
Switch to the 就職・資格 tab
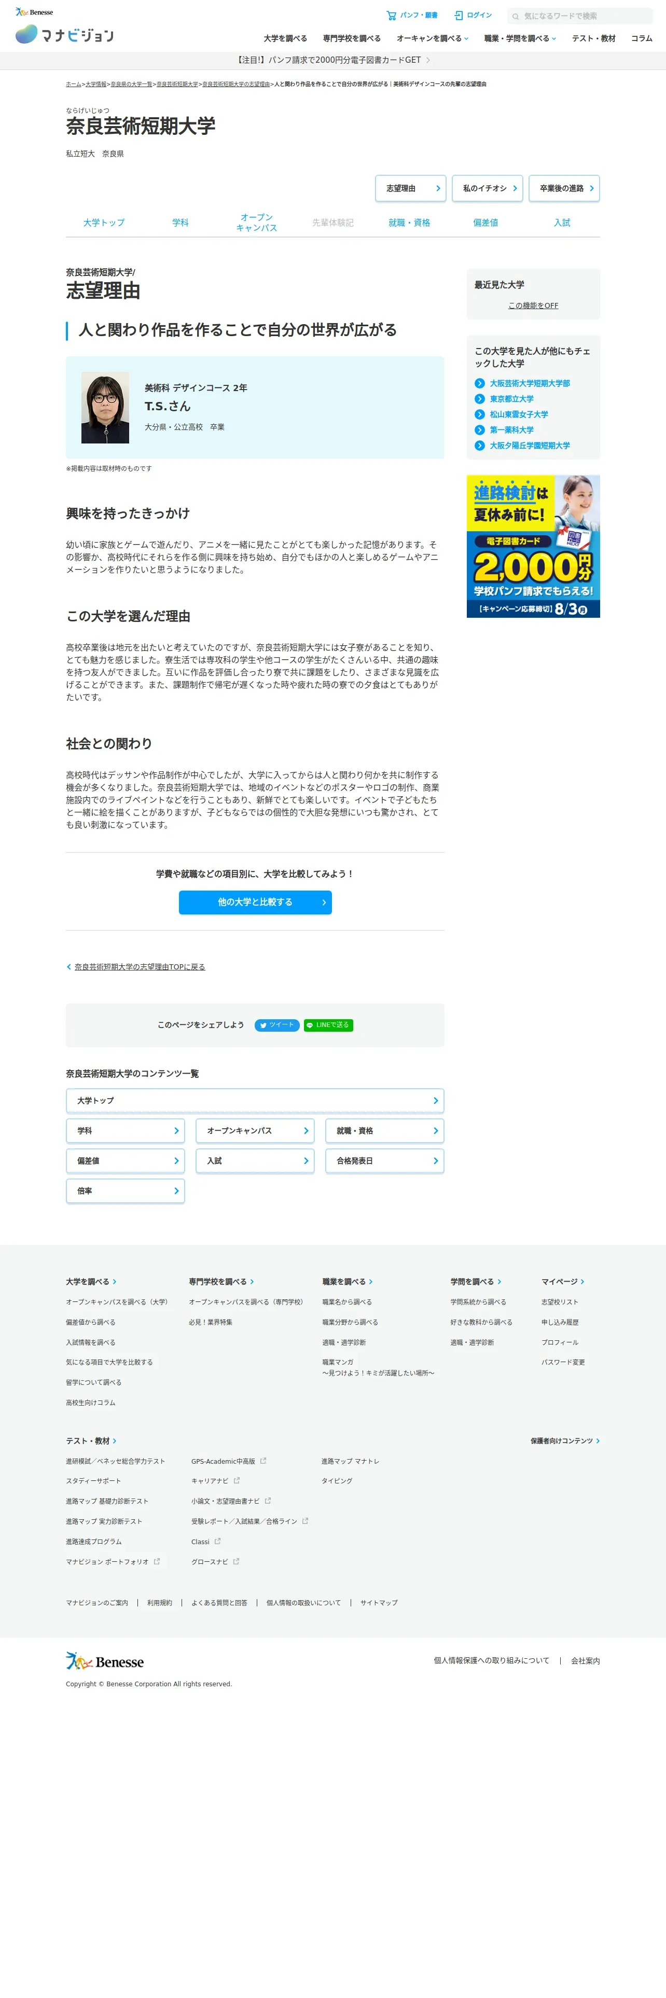(x=409, y=223)
